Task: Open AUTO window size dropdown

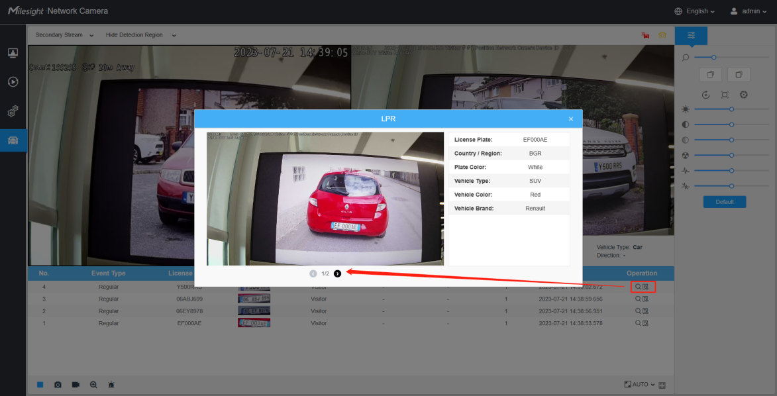Action: pos(640,385)
